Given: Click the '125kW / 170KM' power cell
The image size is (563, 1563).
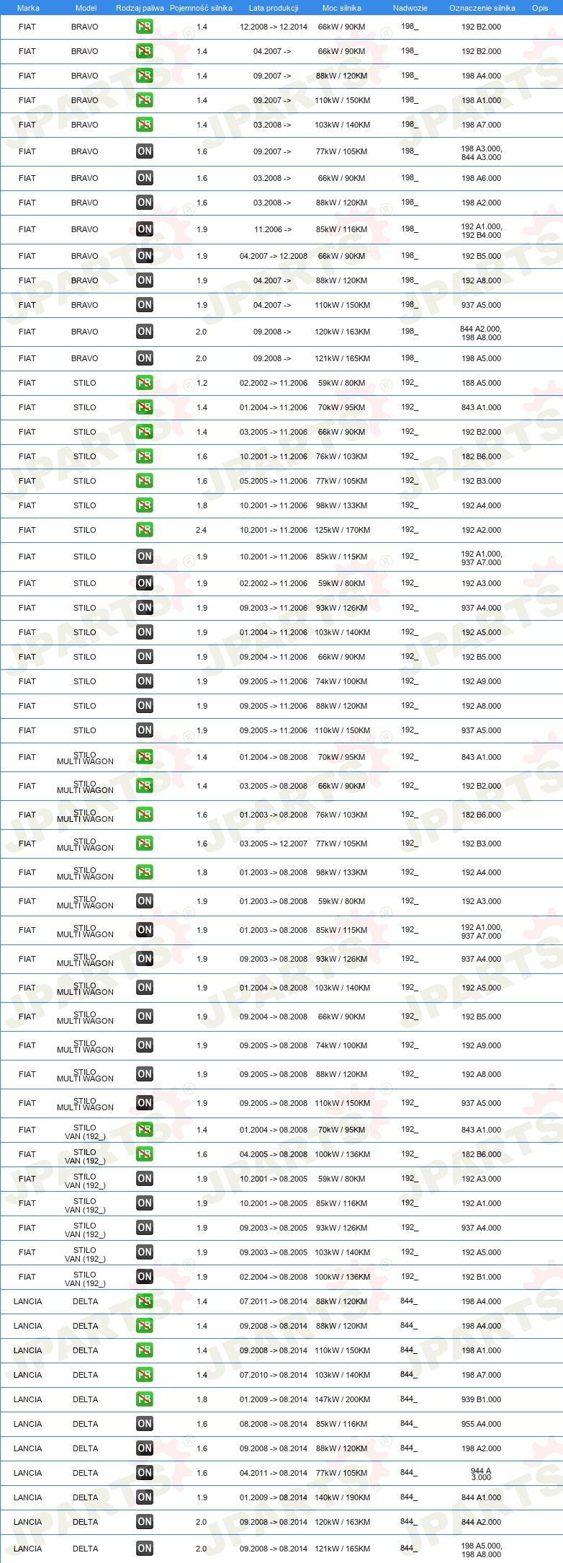Looking at the screenshot, I should 342,530.
